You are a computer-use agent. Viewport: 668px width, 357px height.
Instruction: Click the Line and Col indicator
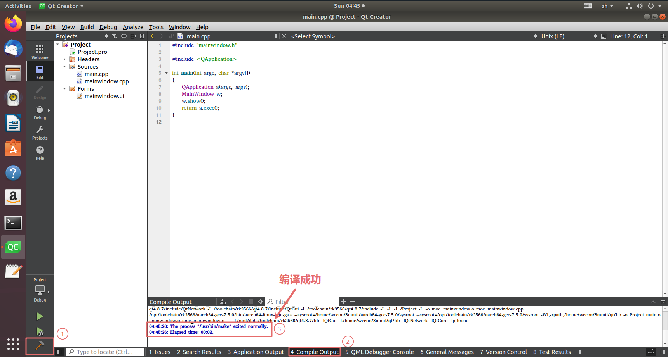pyautogui.click(x=628, y=36)
